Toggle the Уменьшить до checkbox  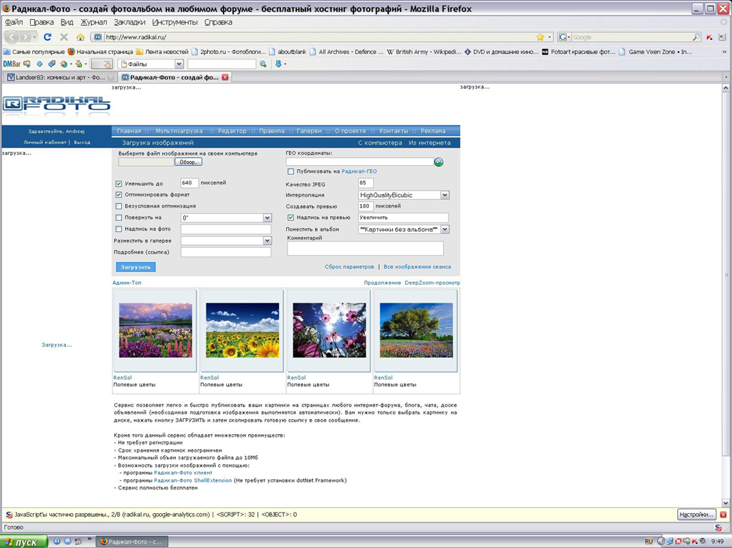tap(118, 184)
